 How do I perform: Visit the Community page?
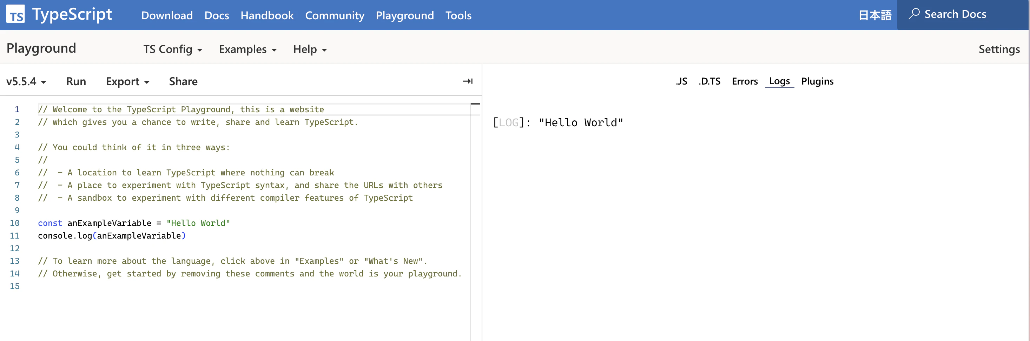335,15
